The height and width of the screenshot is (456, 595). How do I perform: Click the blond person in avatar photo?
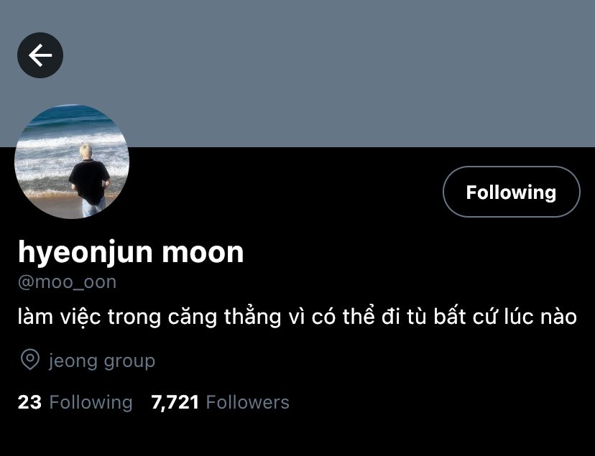coord(90,180)
